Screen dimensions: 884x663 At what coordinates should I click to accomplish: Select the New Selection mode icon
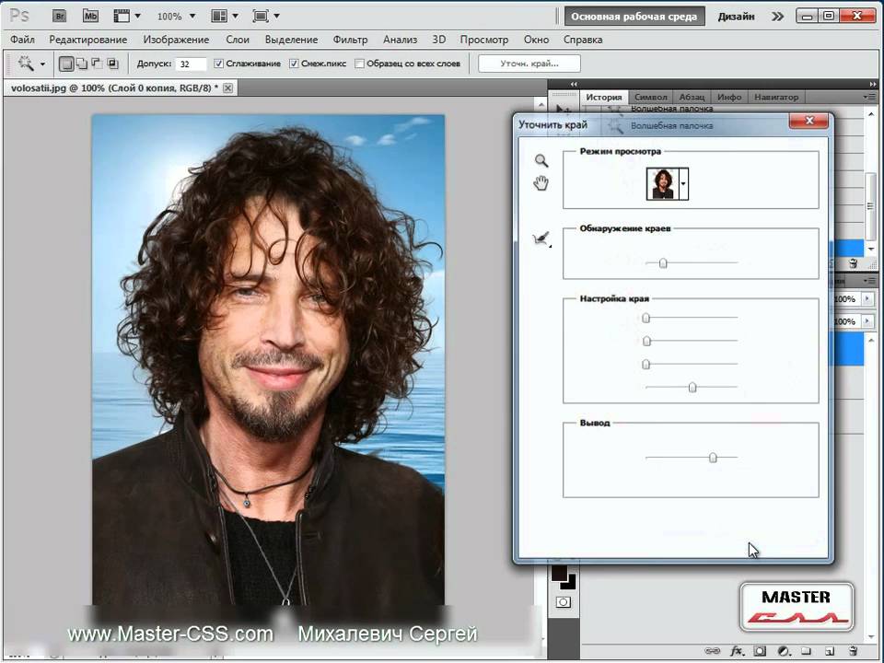click(x=66, y=64)
